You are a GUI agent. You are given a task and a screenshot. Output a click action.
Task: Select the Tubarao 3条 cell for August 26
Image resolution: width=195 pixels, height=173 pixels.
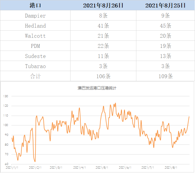pos(103,66)
